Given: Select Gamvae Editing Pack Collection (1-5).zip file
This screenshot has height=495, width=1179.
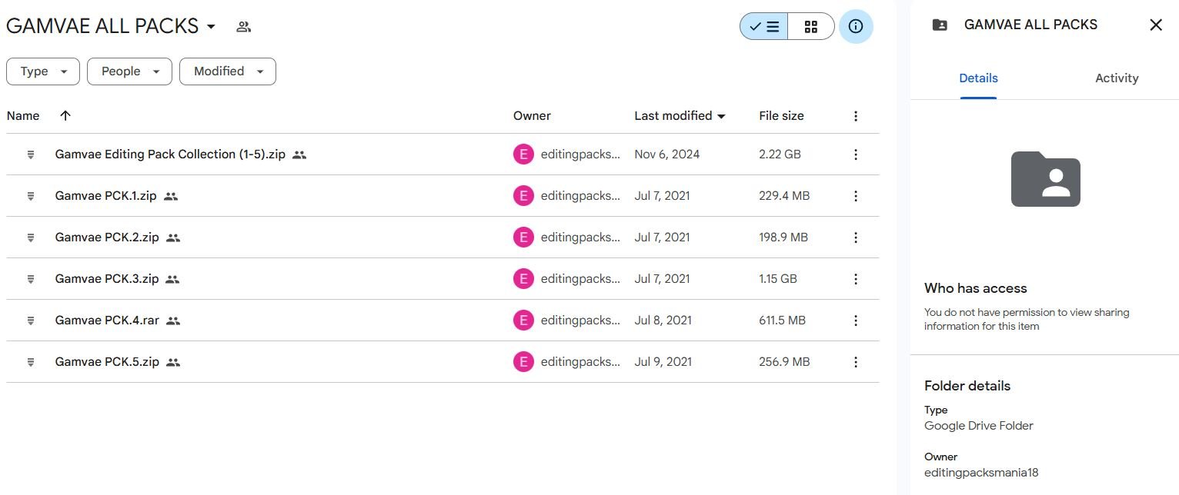Looking at the screenshot, I should (170, 154).
